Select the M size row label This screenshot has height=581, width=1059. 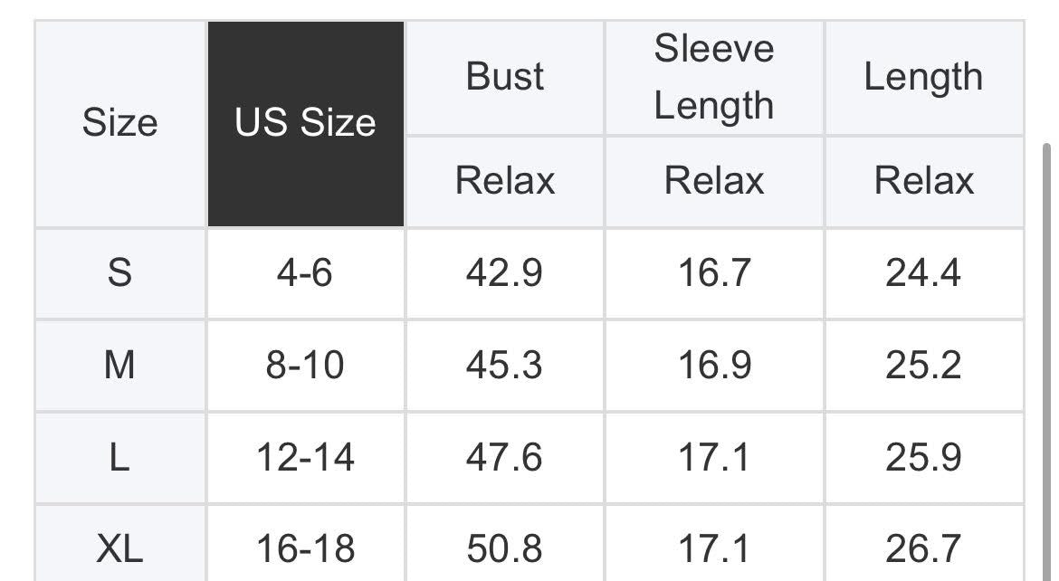coord(119,365)
